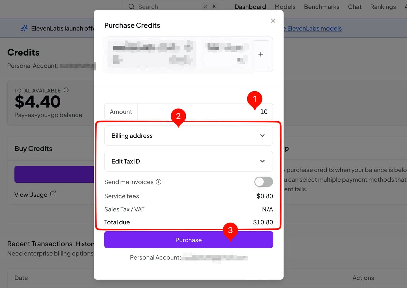This screenshot has width=407, height=288.
Task: Click the purple Buy Credits button
Action: [54, 174]
